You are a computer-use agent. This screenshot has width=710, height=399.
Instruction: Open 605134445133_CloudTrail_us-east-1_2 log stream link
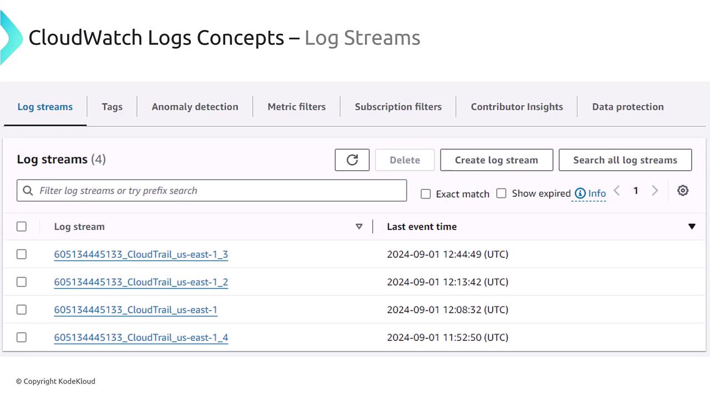(141, 282)
